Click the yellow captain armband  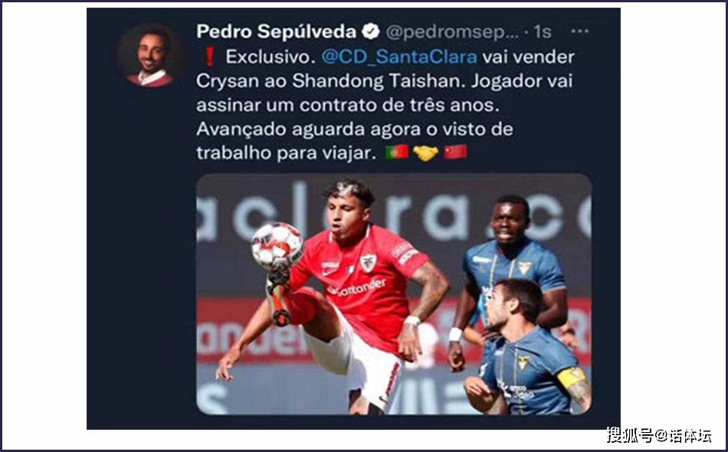click(x=572, y=377)
